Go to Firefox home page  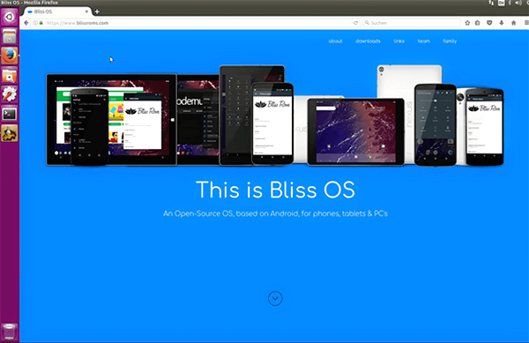[x=513, y=23]
